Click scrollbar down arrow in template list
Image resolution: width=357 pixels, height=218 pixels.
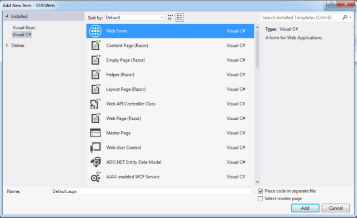pyautogui.click(x=257, y=182)
